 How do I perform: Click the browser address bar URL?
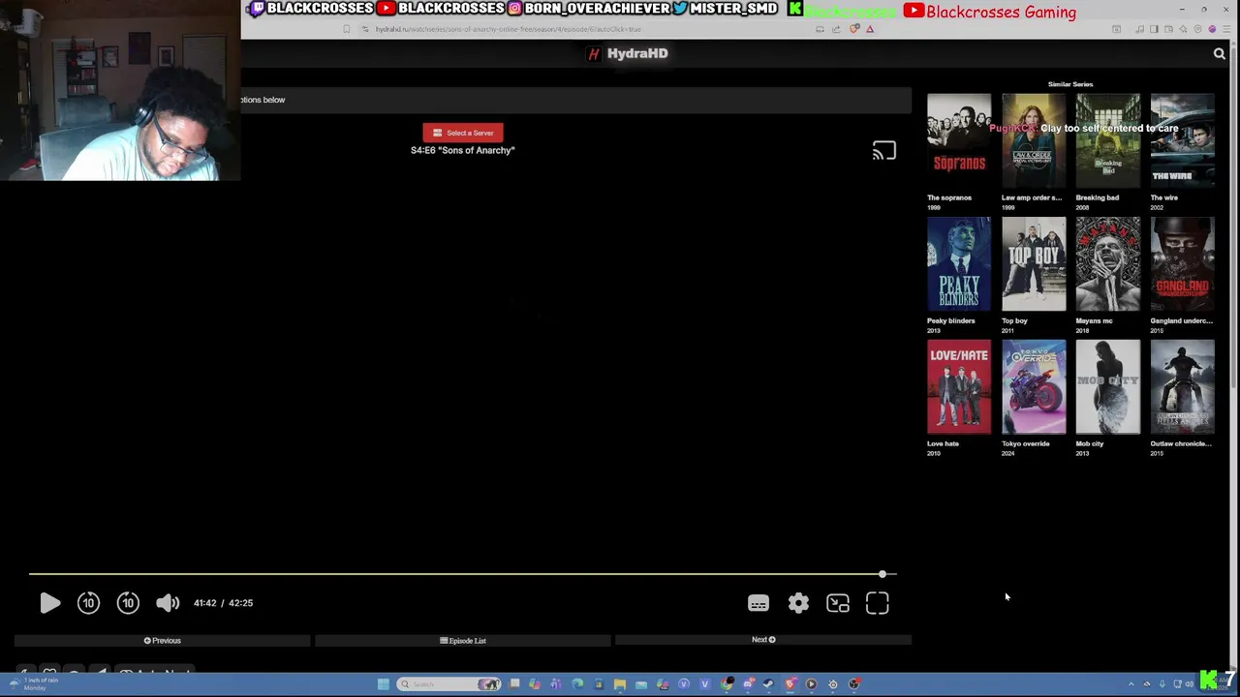point(508,29)
